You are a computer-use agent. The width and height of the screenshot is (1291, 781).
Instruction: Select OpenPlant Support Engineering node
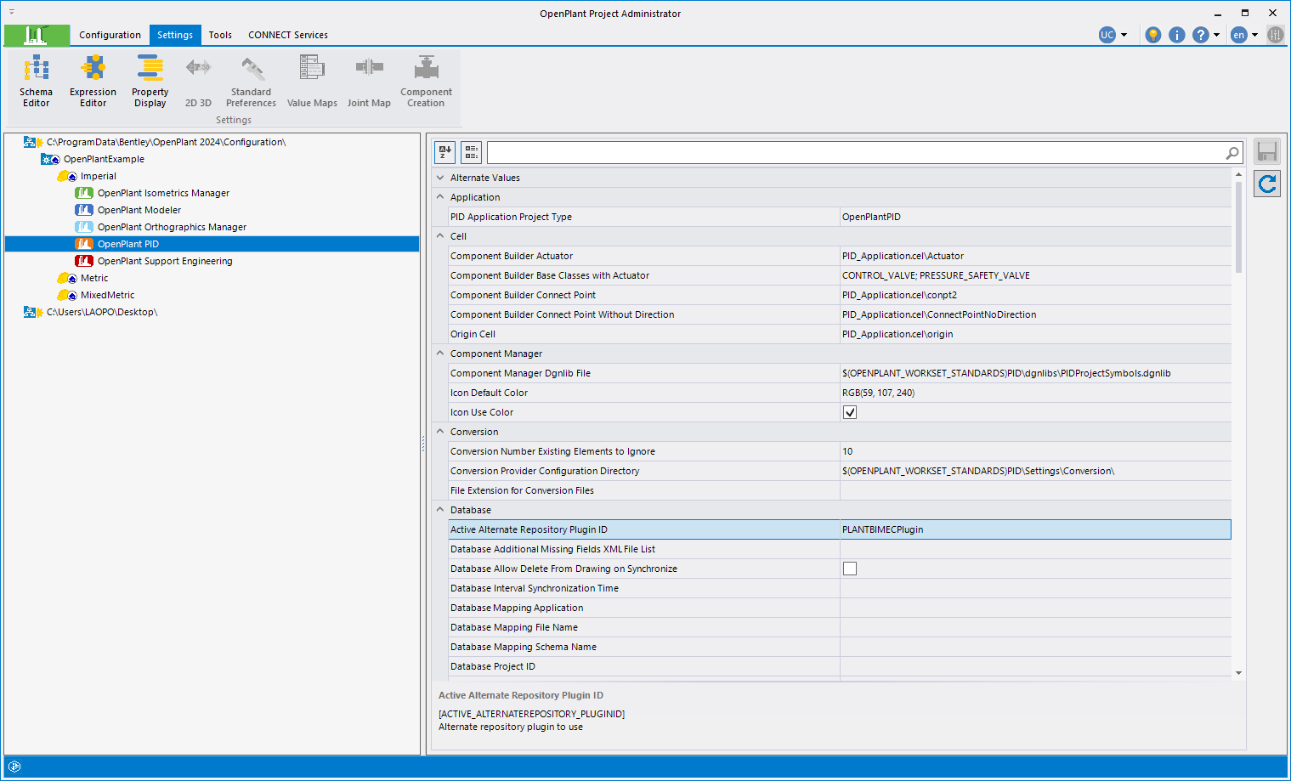[x=164, y=261]
